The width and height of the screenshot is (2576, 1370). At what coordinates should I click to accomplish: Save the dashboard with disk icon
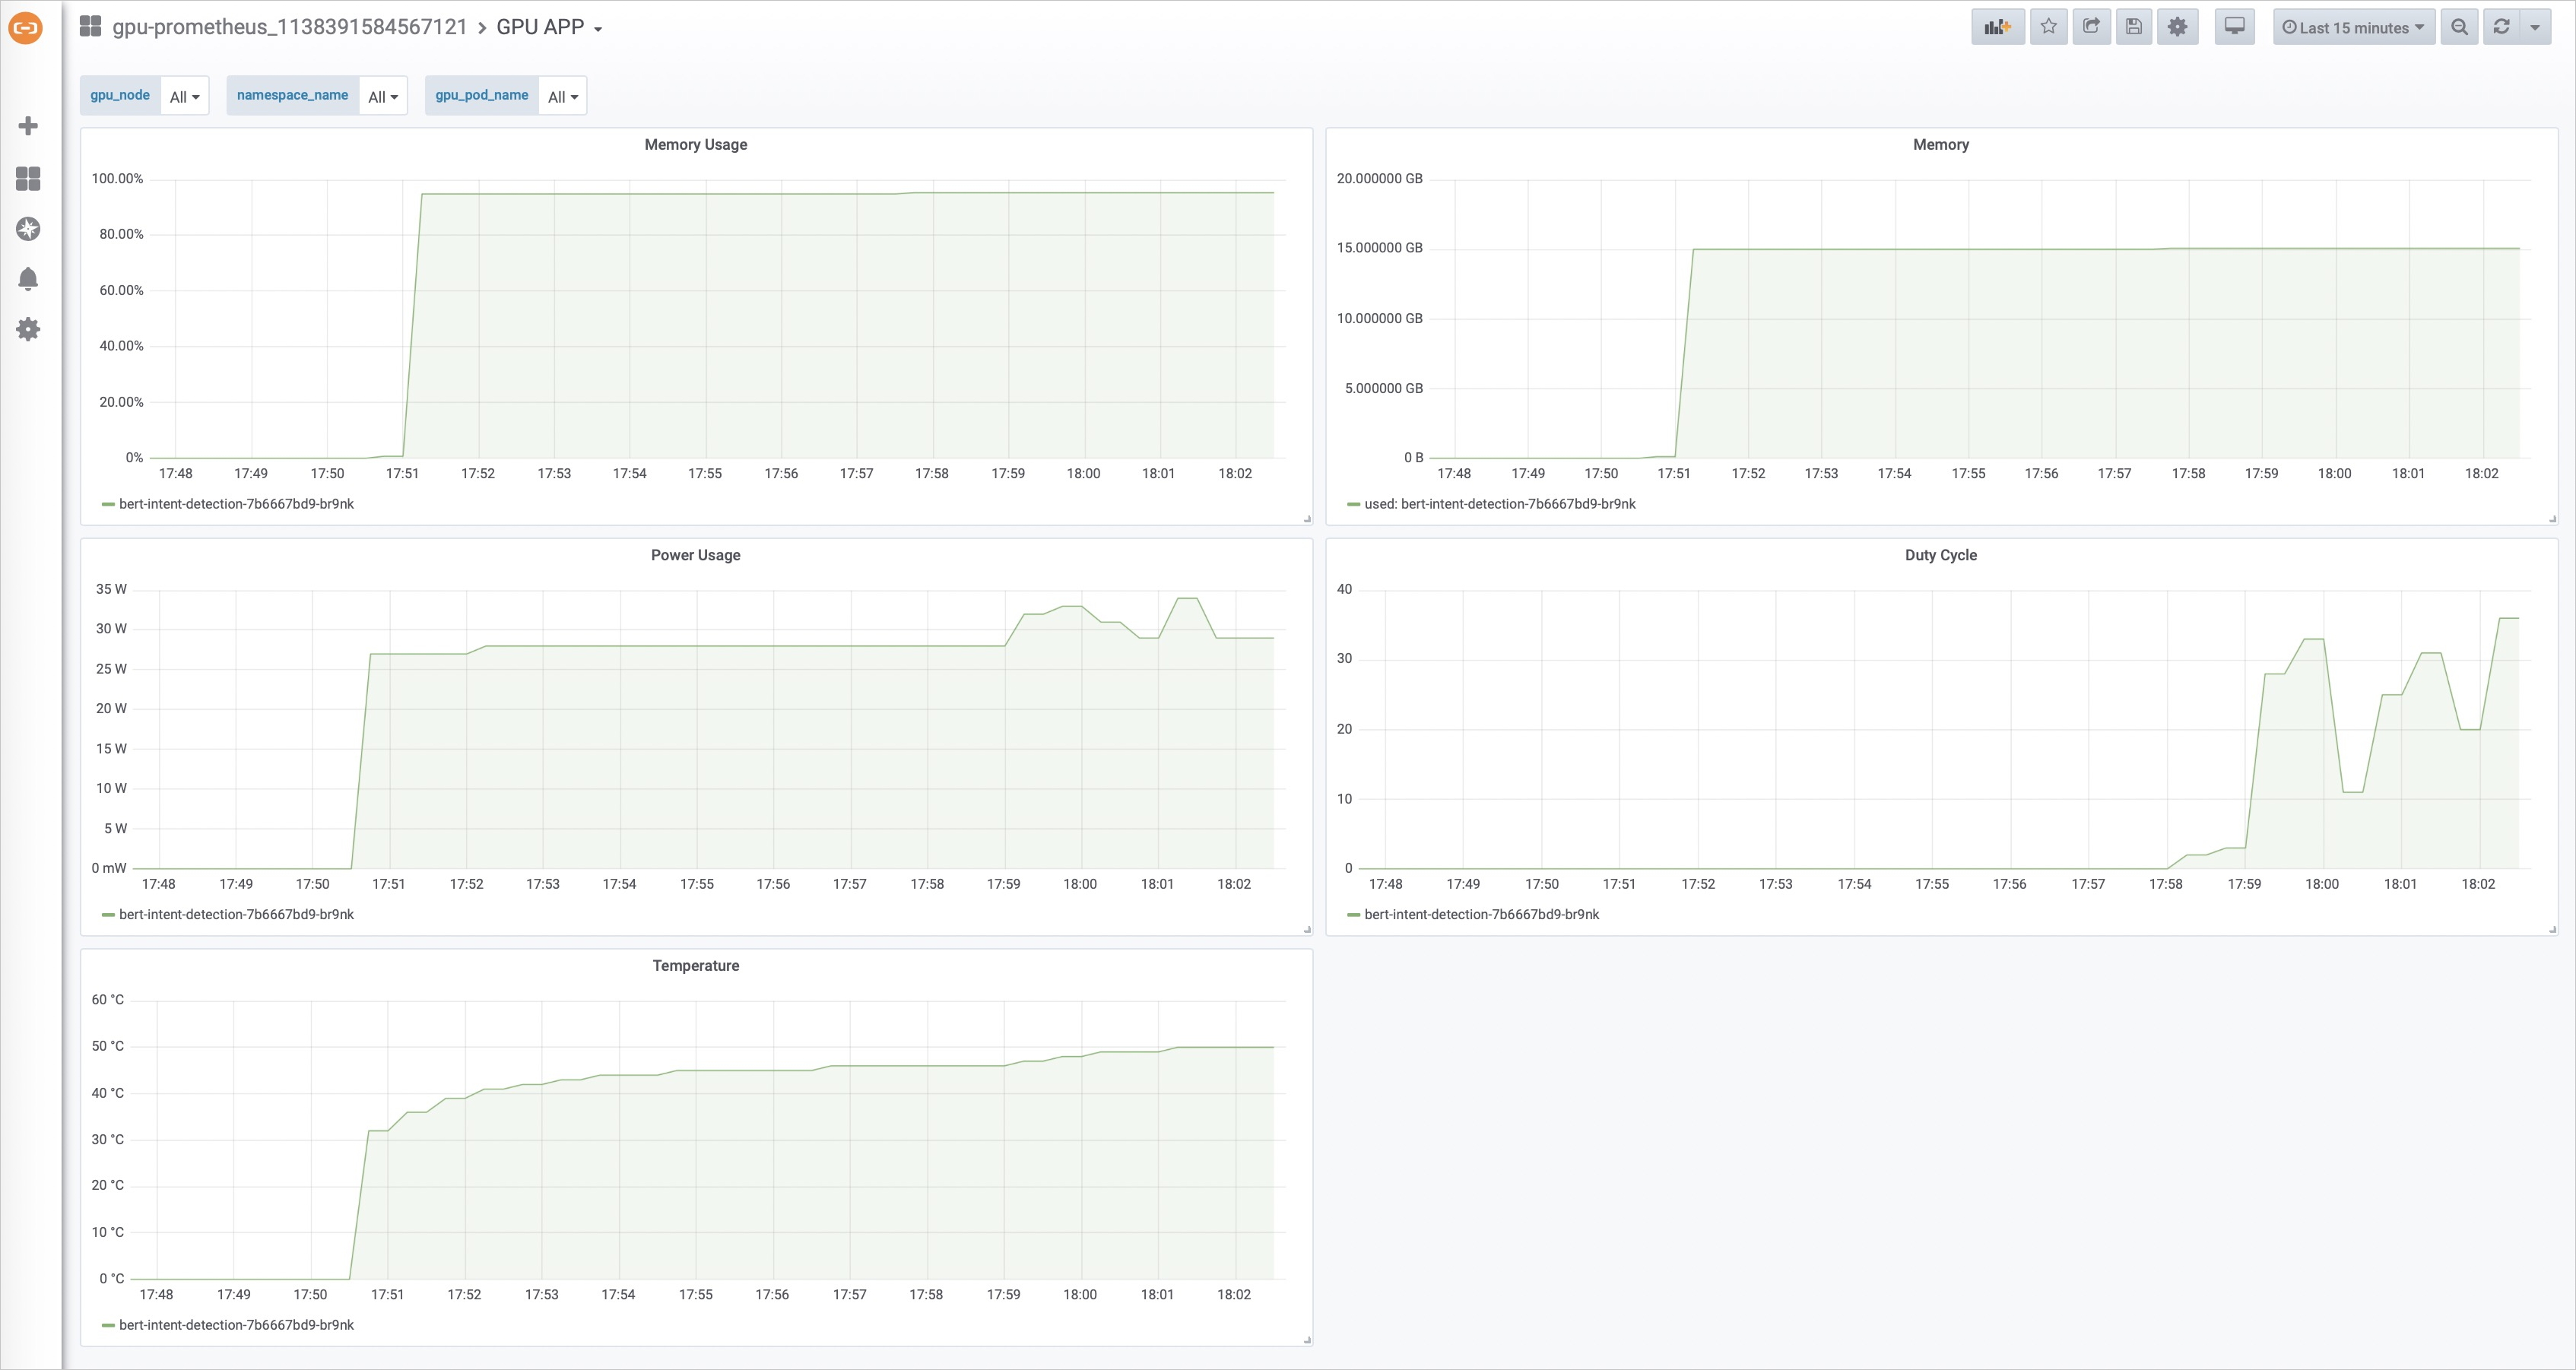pos(2134,27)
